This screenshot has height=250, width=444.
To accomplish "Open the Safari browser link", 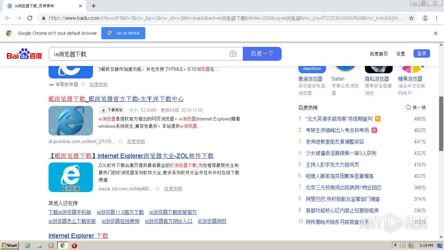I will click(x=338, y=79).
